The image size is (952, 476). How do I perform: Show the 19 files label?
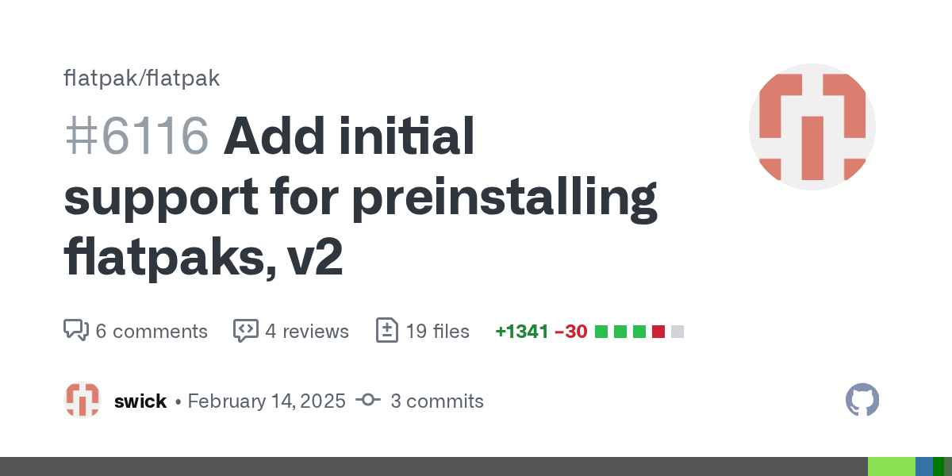[x=437, y=331]
